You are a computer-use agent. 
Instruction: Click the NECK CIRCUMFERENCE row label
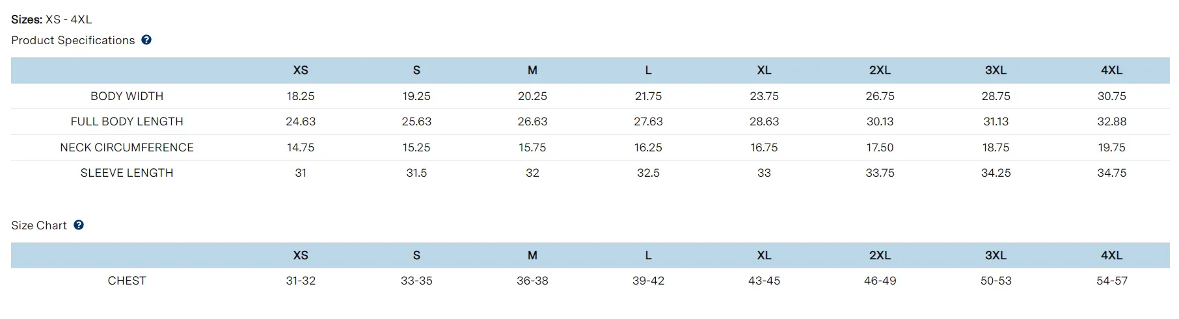[x=127, y=147]
